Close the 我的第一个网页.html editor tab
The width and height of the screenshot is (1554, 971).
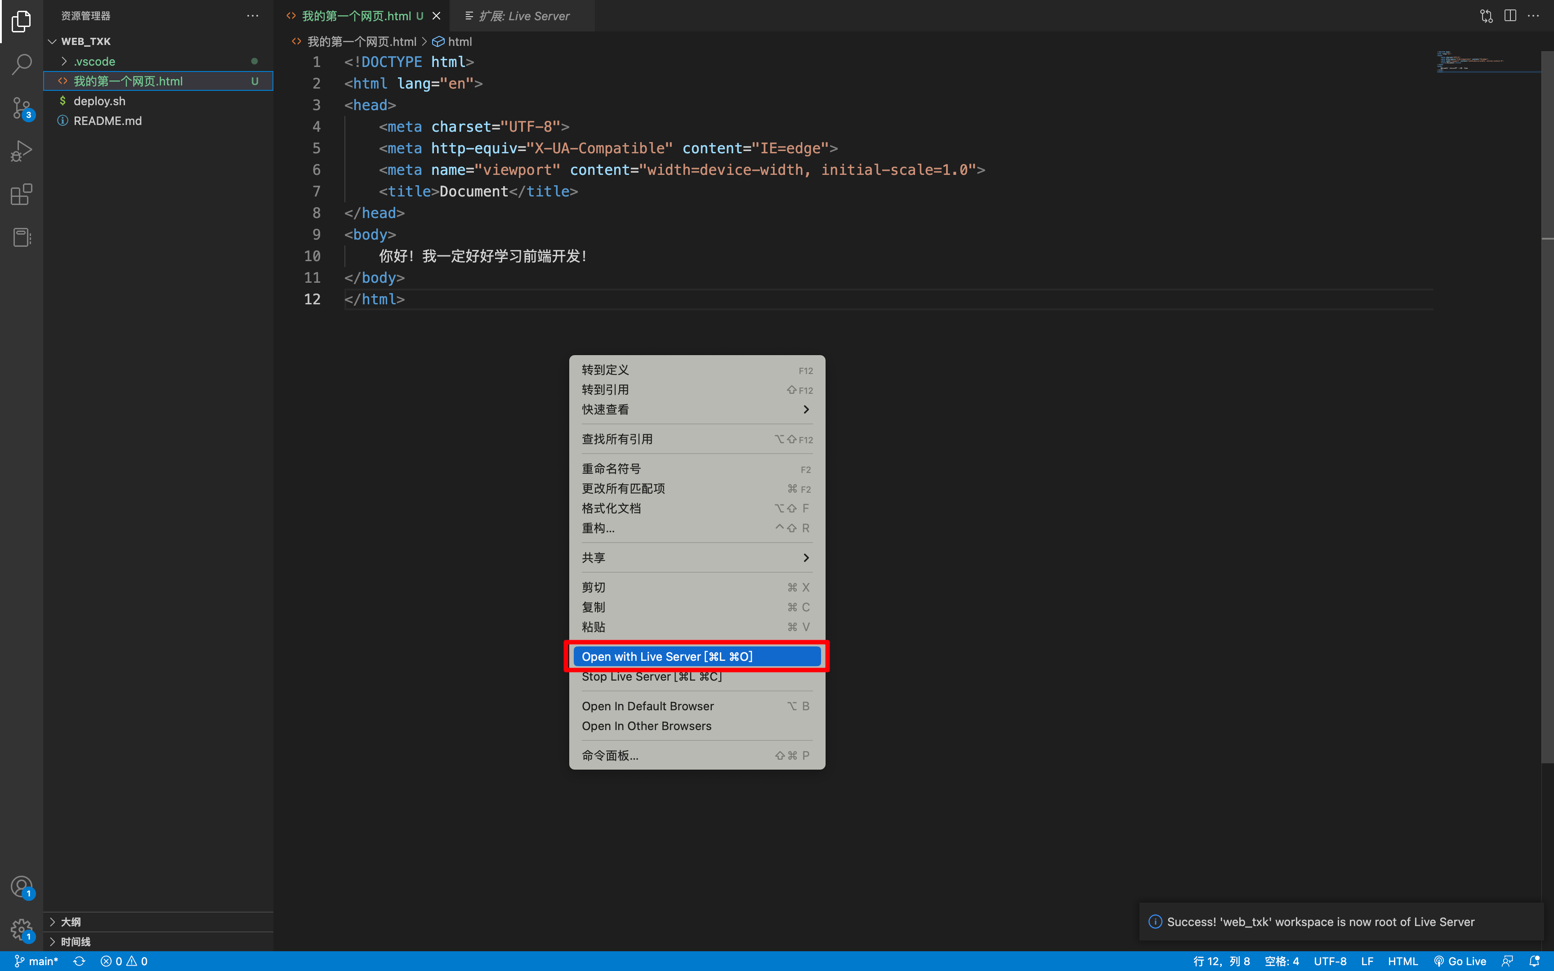click(437, 16)
